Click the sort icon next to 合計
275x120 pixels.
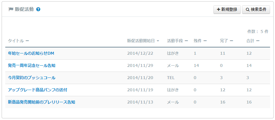click(258, 41)
